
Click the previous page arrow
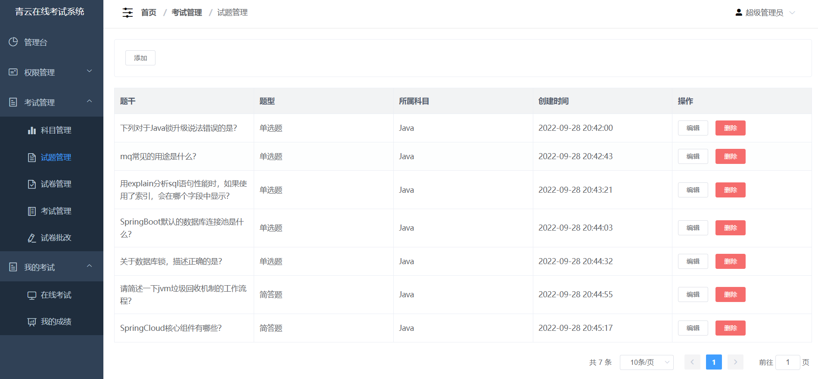coord(692,362)
